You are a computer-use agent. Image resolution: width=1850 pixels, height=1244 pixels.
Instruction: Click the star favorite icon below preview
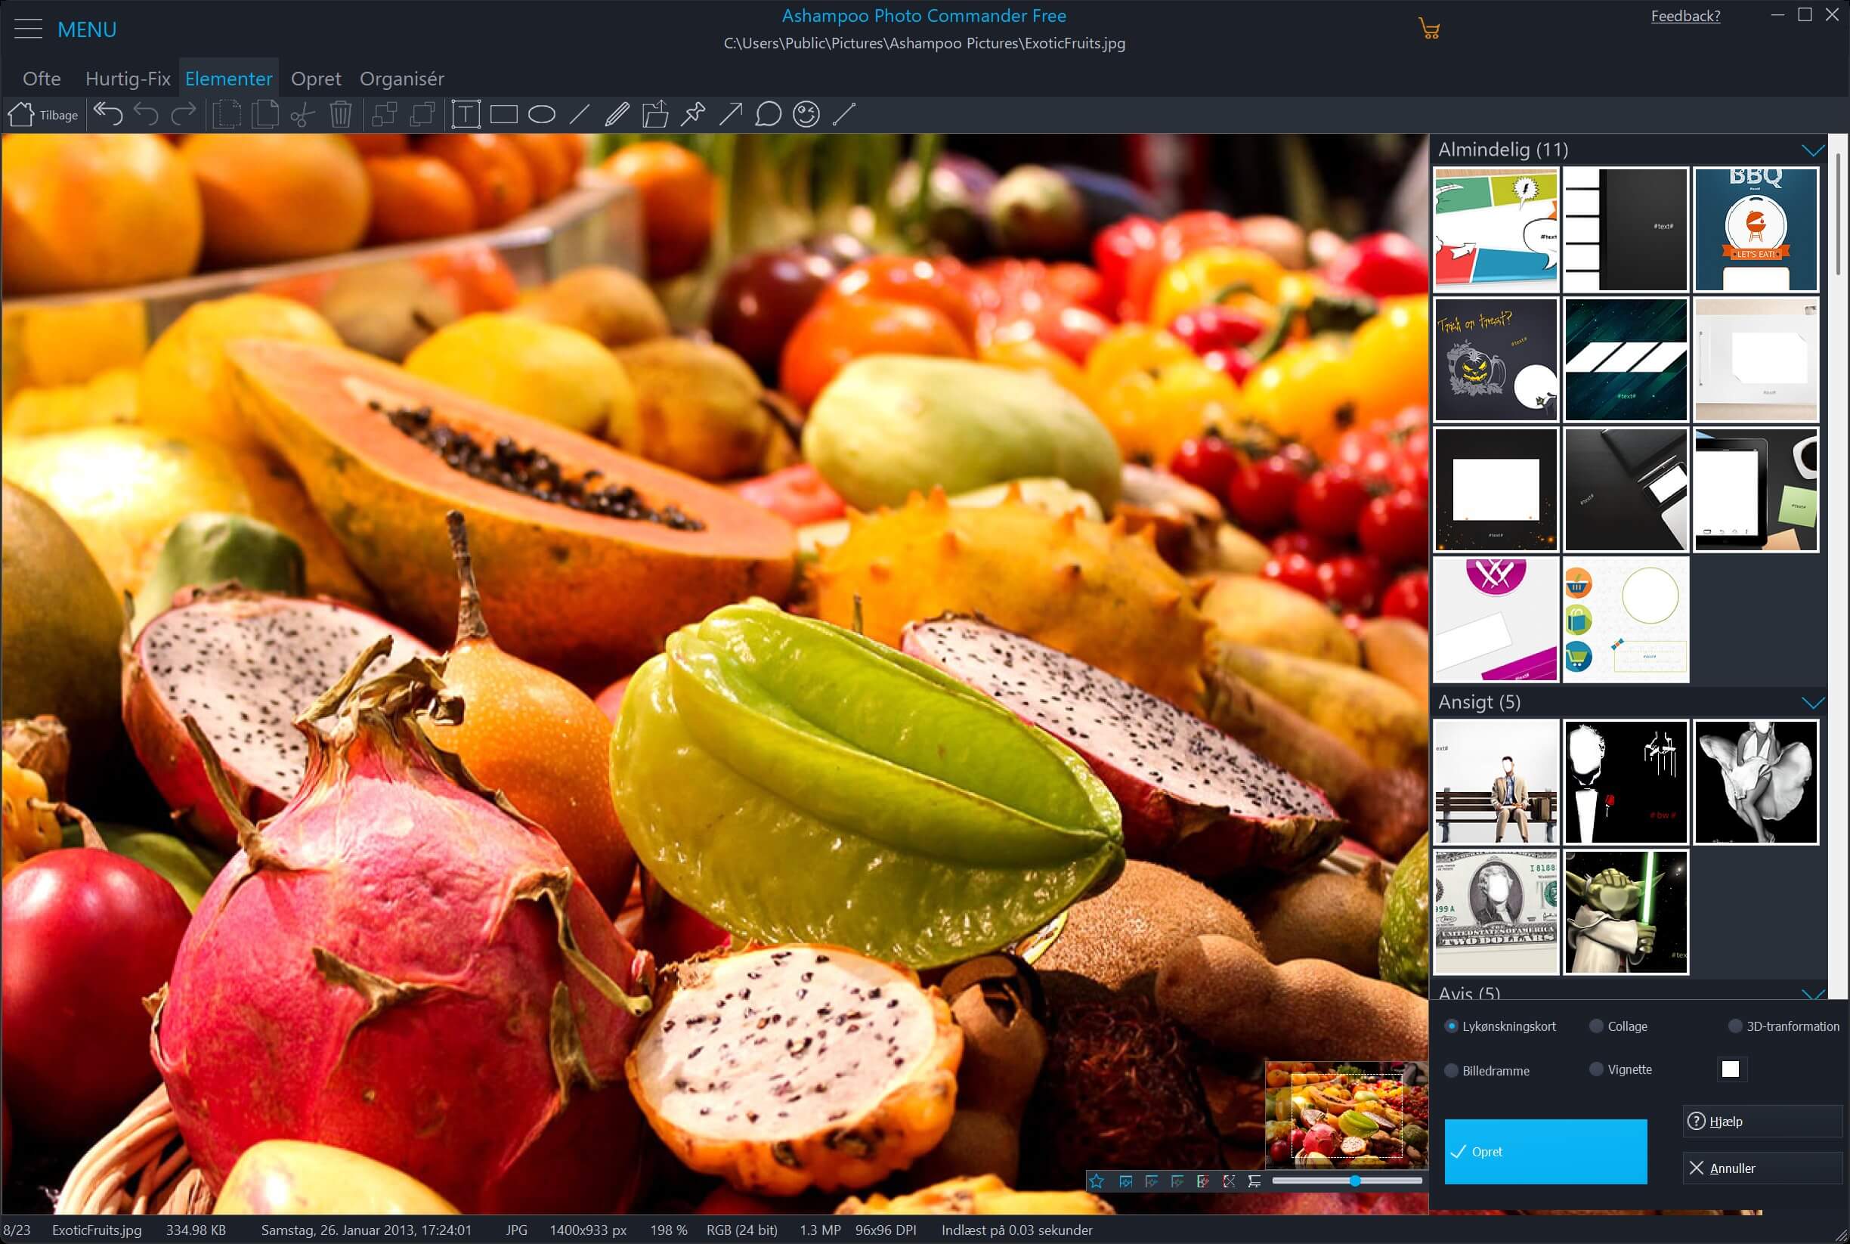[1097, 1181]
